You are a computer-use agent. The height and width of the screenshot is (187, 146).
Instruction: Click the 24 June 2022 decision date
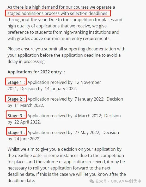pyautogui.click(x=27, y=139)
